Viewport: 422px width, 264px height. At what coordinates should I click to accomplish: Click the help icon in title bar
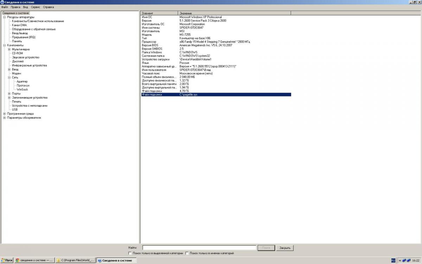click(x=2, y=2)
